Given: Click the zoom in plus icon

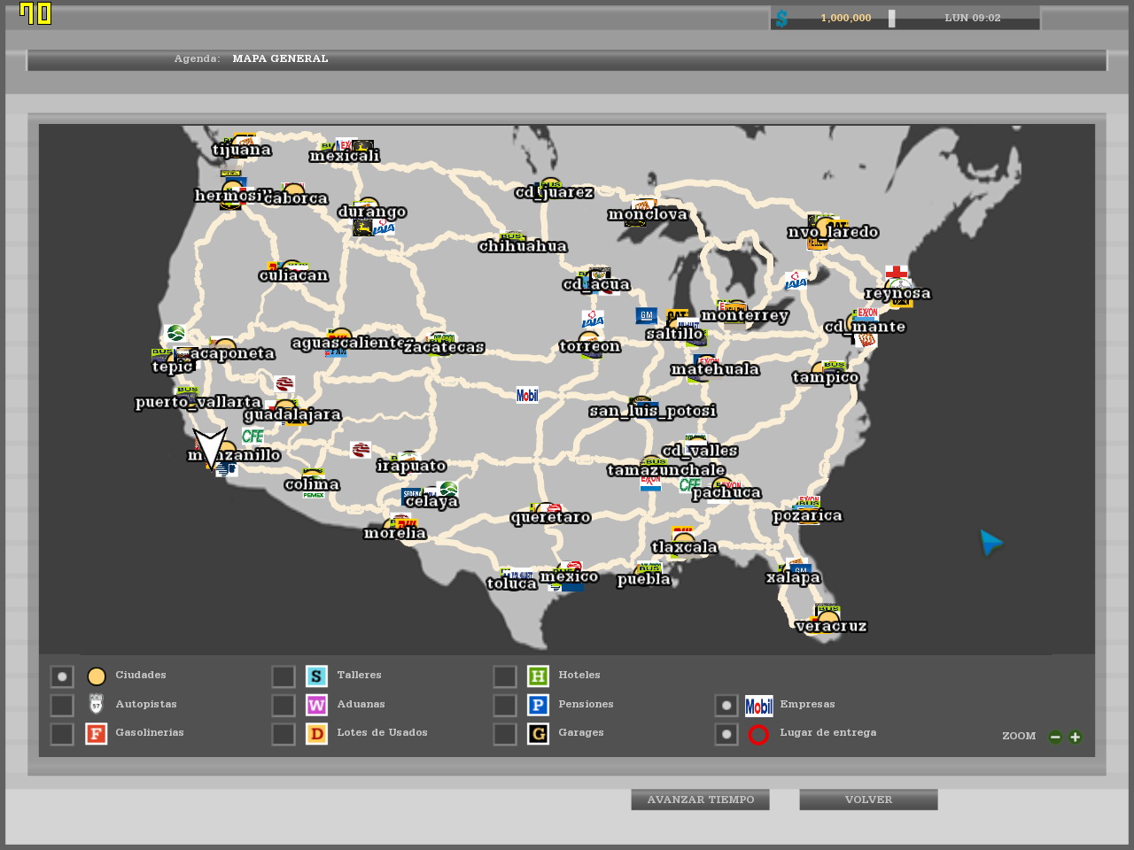Looking at the screenshot, I should point(1076,737).
